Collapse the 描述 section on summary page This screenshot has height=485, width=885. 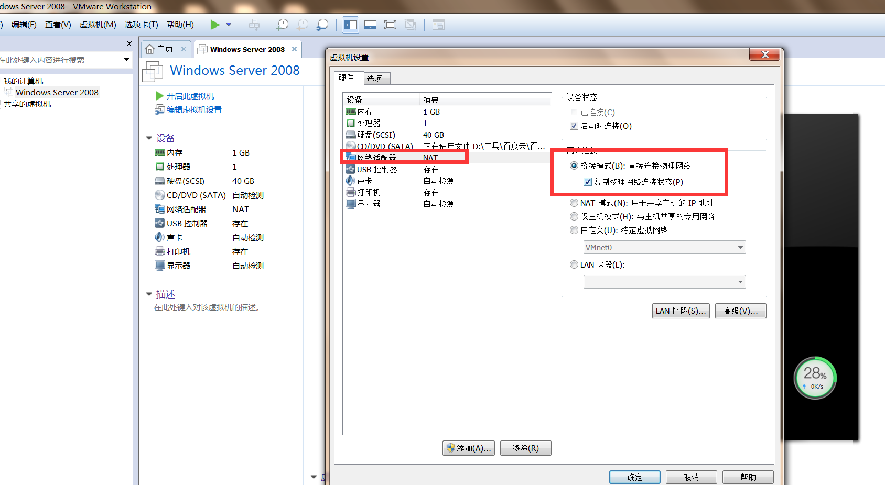tap(149, 294)
